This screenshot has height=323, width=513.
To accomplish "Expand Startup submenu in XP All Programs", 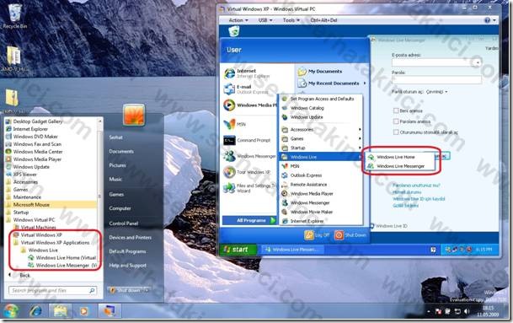I will [x=321, y=148].
